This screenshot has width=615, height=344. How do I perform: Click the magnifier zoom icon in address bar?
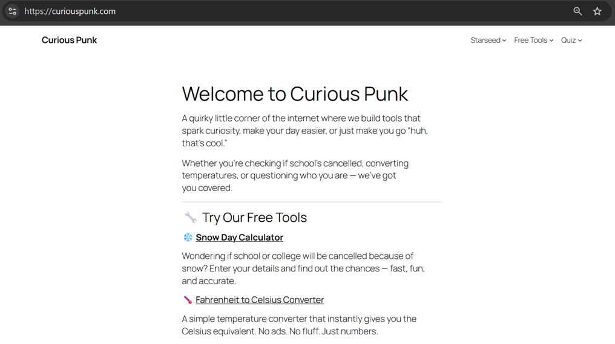point(577,11)
